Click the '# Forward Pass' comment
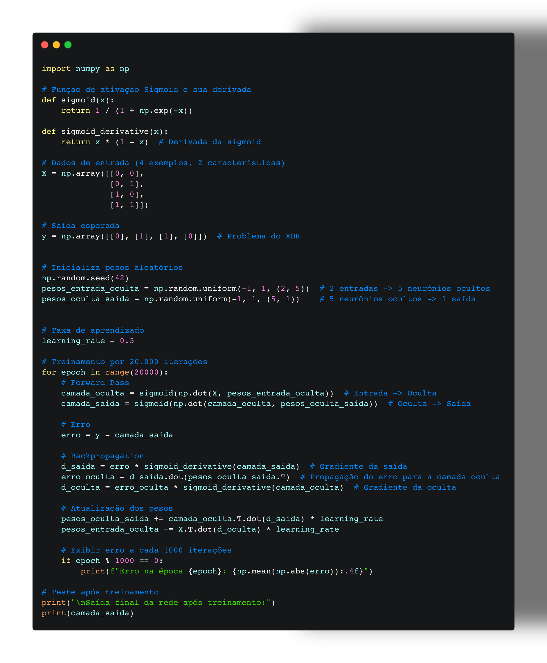The image size is (547, 663). click(95, 383)
